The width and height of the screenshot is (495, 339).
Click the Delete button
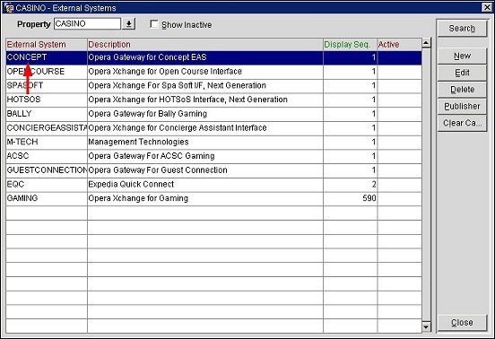point(462,90)
